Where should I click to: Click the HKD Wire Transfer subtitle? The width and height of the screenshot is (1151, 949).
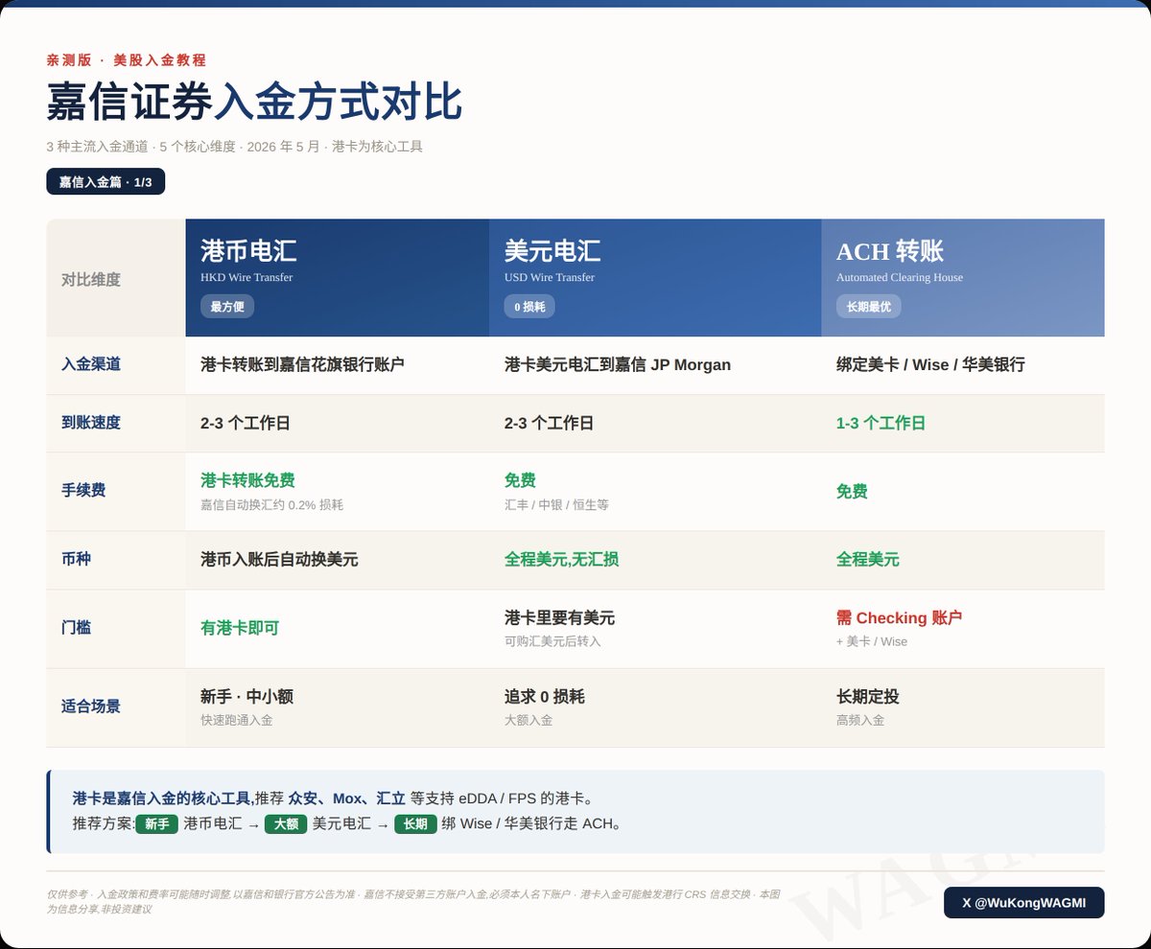coord(247,277)
